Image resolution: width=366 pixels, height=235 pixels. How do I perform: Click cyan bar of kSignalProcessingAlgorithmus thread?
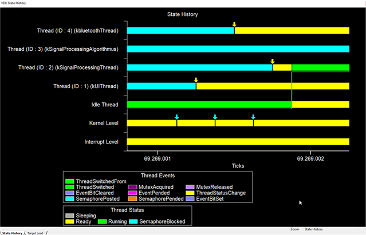point(238,49)
